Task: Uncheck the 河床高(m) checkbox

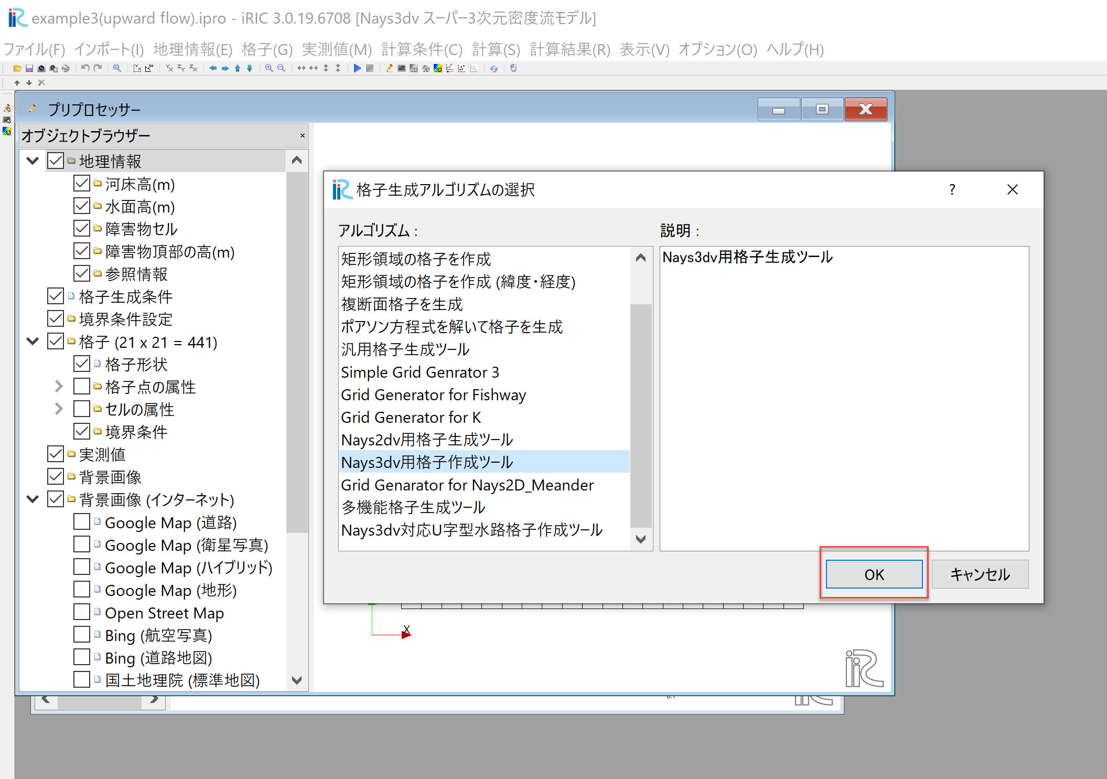Action: [x=82, y=184]
